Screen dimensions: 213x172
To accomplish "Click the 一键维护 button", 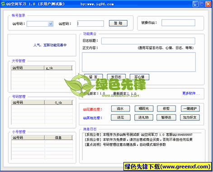I will 190,109.
